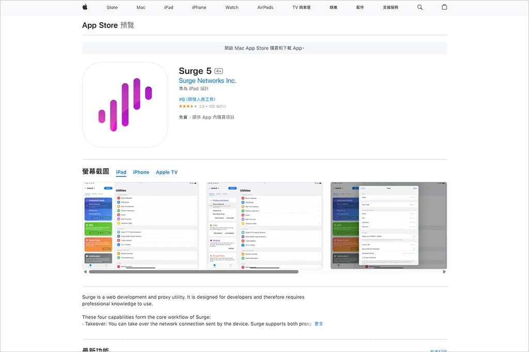
Task: Open the Surge Networks Inc. developer link
Action: tap(207, 81)
